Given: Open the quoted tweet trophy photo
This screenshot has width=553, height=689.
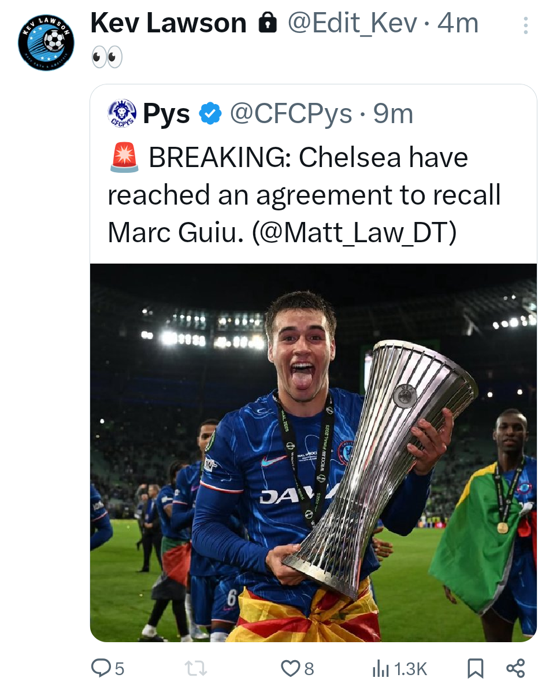Looking at the screenshot, I should pyautogui.click(x=313, y=452).
